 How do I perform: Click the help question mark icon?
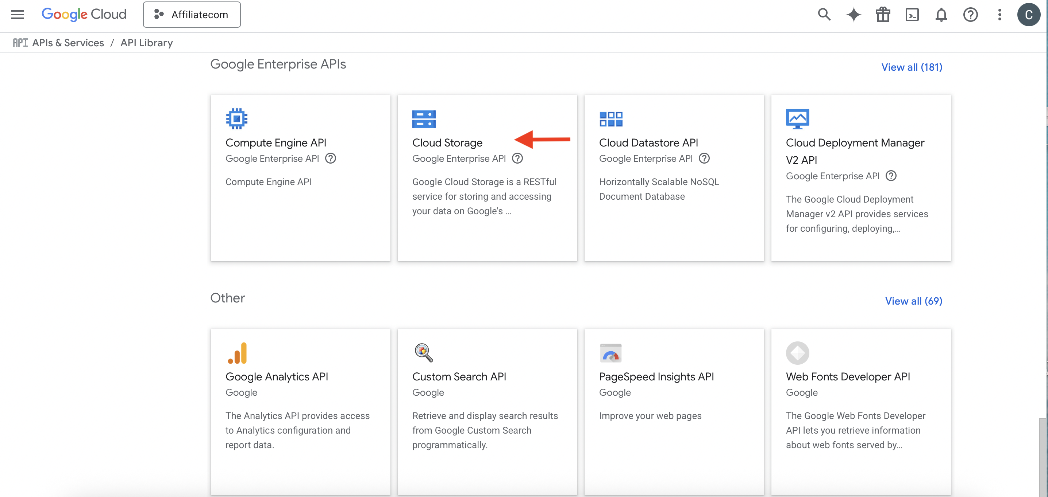point(970,15)
